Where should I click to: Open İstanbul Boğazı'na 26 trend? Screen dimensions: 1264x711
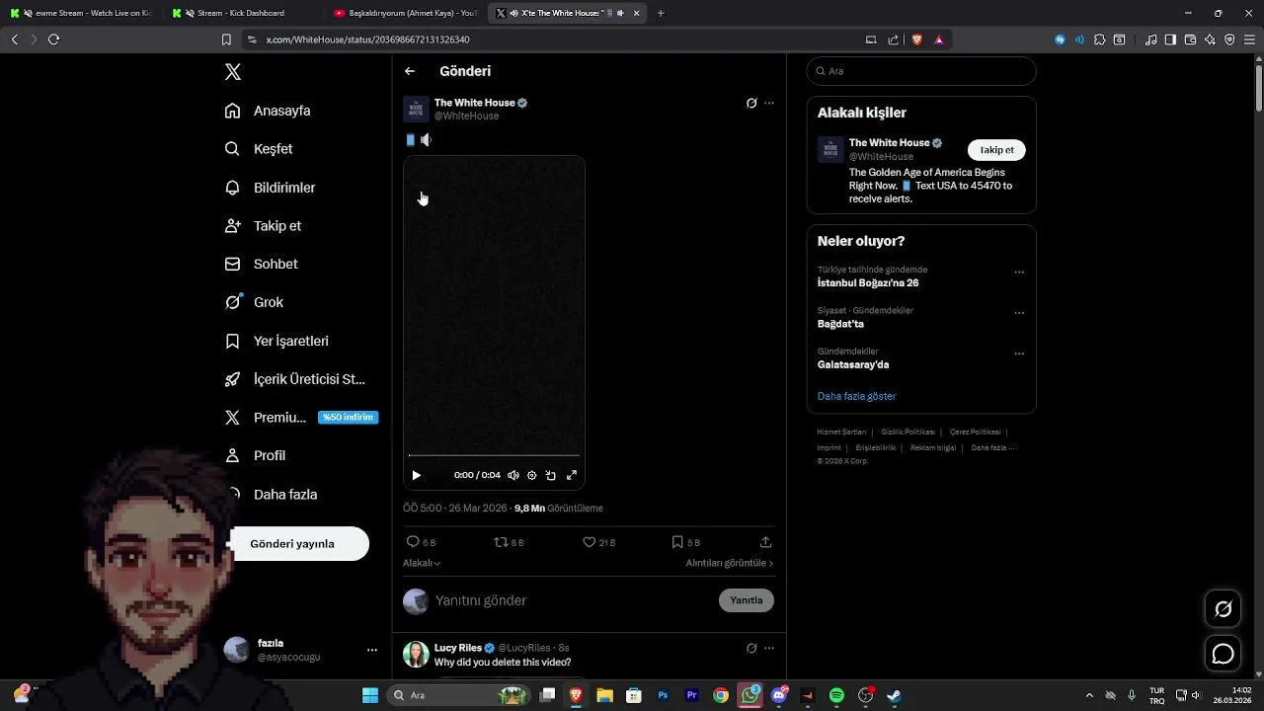click(x=868, y=283)
